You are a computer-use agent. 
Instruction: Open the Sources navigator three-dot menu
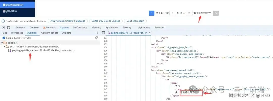[x=97, y=33]
